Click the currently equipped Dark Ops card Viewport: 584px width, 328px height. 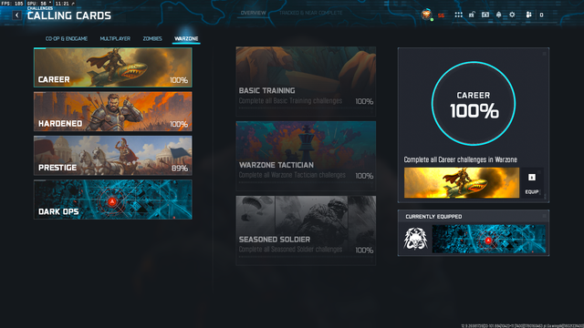pos(489,239)
